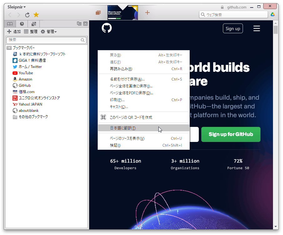The height and width of the screenshot is (235, 283).
Task: Click the QR code icon in context menu
Action: click(x=103, y=117)
